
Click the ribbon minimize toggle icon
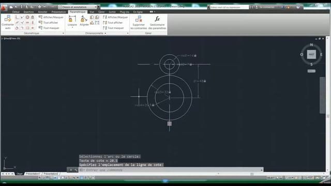[x=152, y=12]
